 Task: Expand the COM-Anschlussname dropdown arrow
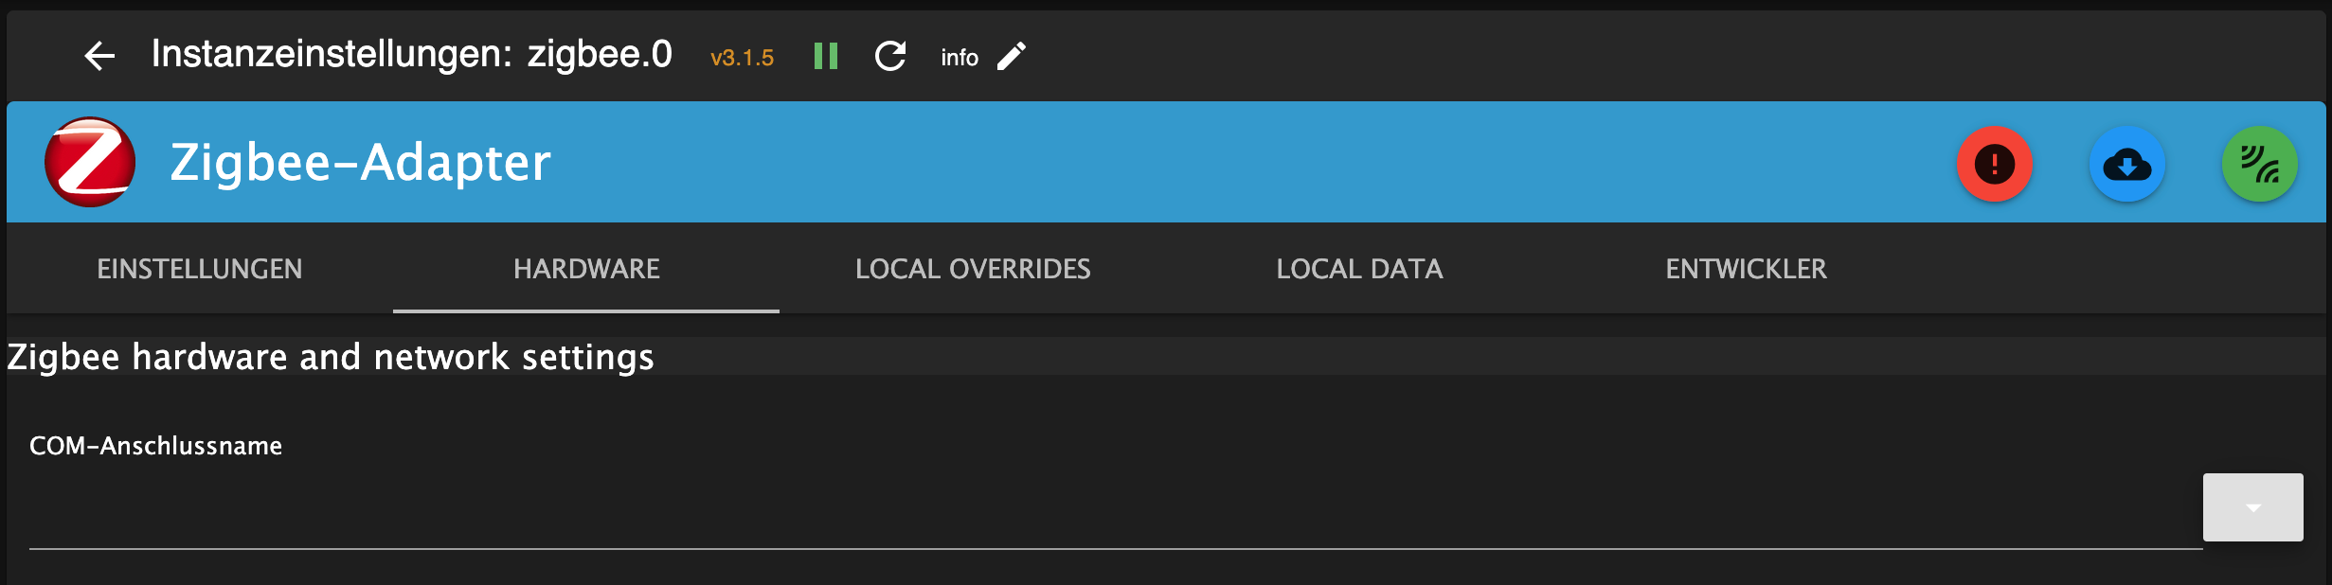click(2252, 507)
